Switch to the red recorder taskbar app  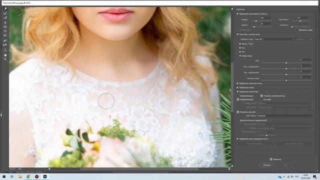click(x=36, y=176)
